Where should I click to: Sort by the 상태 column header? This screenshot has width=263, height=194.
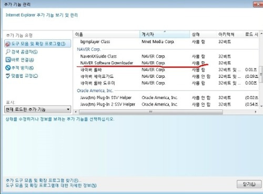(203, 34)
